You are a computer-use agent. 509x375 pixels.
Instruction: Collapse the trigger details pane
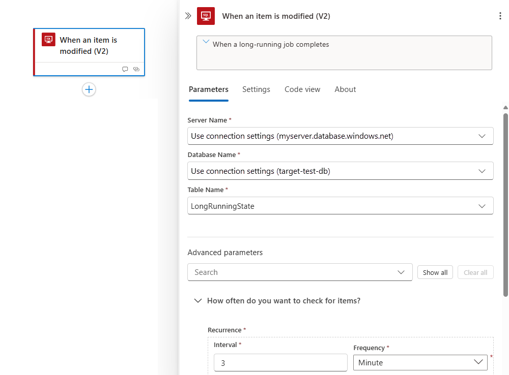[188, 16]
